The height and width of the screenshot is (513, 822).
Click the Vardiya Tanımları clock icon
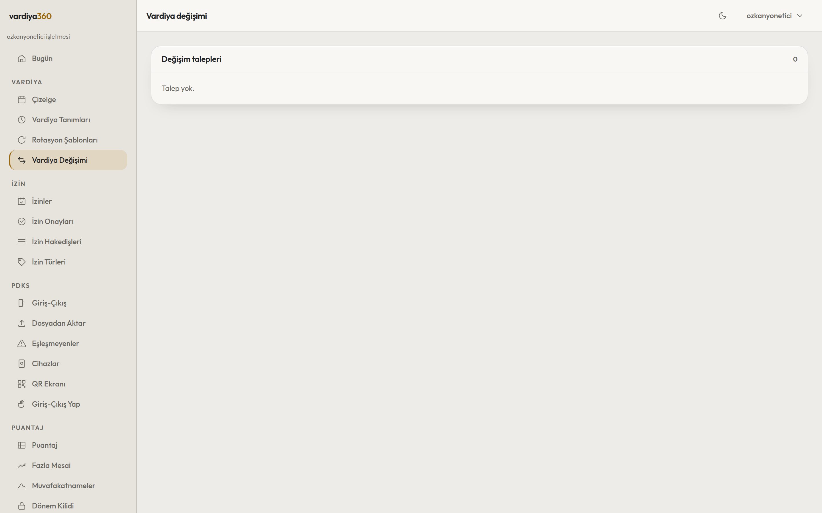pos(22,120)
